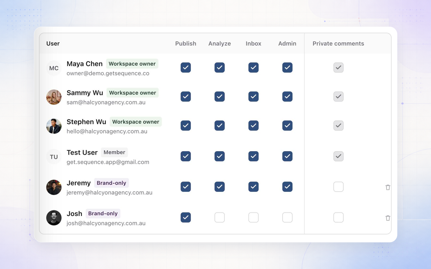
Task: Remove Josh using the trash icon
Action: pyautogui.click(x=388, y=218)
